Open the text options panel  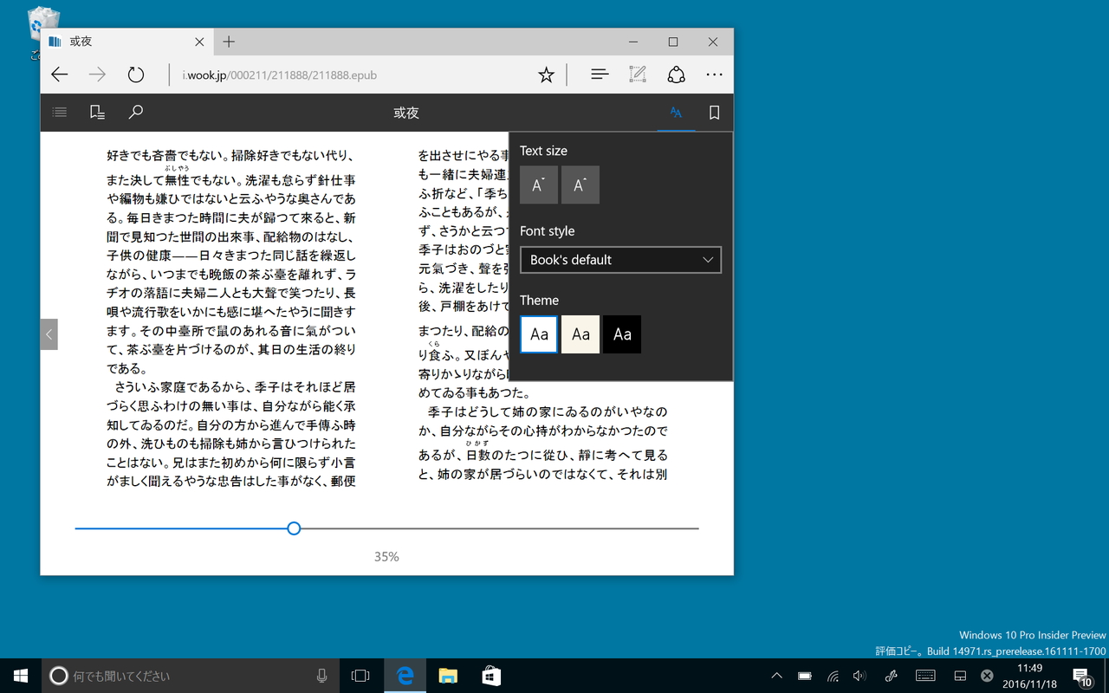(x=676, y=112)
